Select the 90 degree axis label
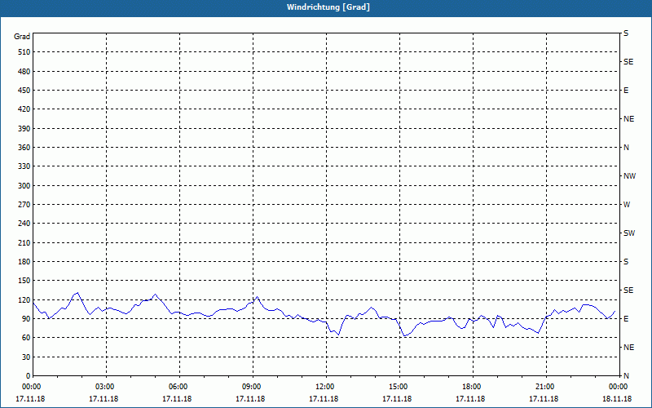The height and width of the screenshot is (408, 652). click(x=26, y=318)
